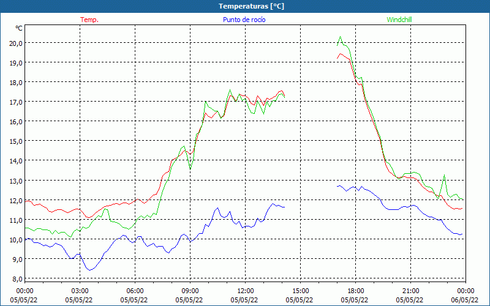Click the 13,0 y-axis value

pos(16,181)
